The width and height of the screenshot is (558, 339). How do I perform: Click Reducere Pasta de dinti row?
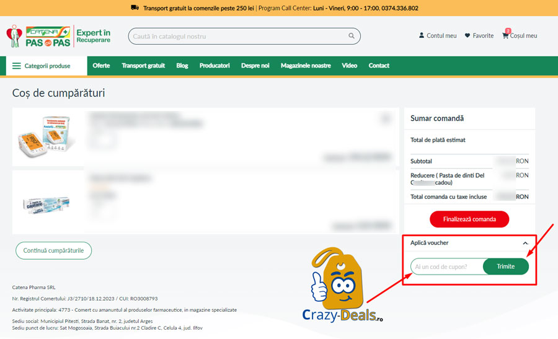pyautogui.click(x=469, y=179)
